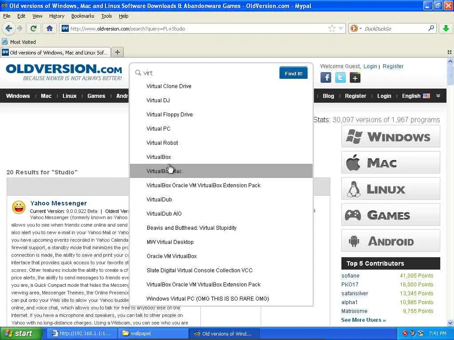454x340 pixels.
Task: Open the Mac nav bar item
Action: (x=46, y=96)
